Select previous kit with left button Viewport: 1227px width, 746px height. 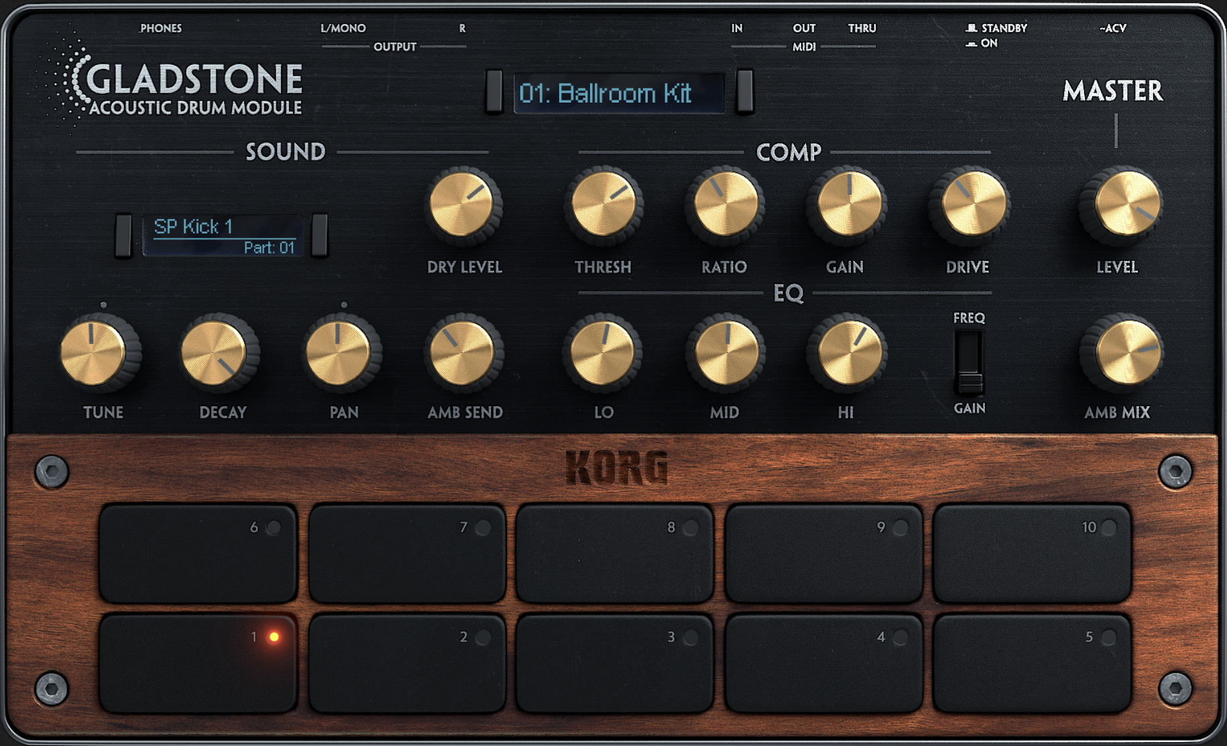coord(493,91)
